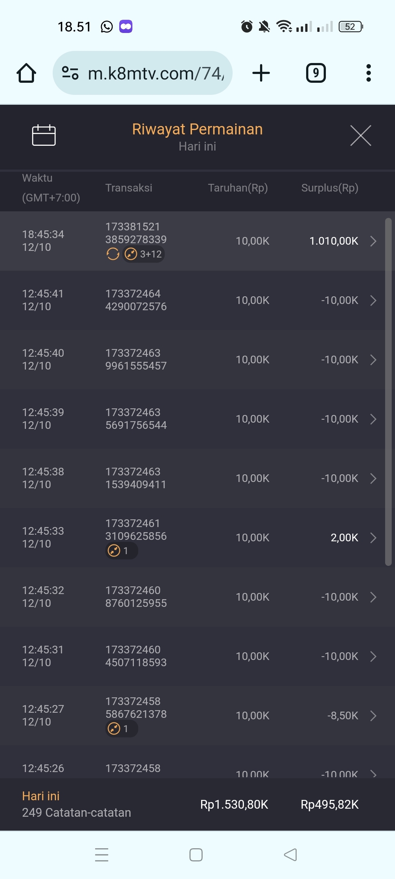395x879 pixels.
Task: Tap the browser home icon
Action: pyautogui.click(x=26, y=73)
